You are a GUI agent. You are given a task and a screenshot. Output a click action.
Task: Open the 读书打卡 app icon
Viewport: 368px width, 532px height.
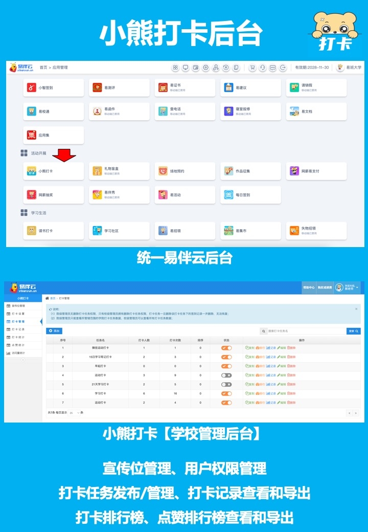[32, 231]
